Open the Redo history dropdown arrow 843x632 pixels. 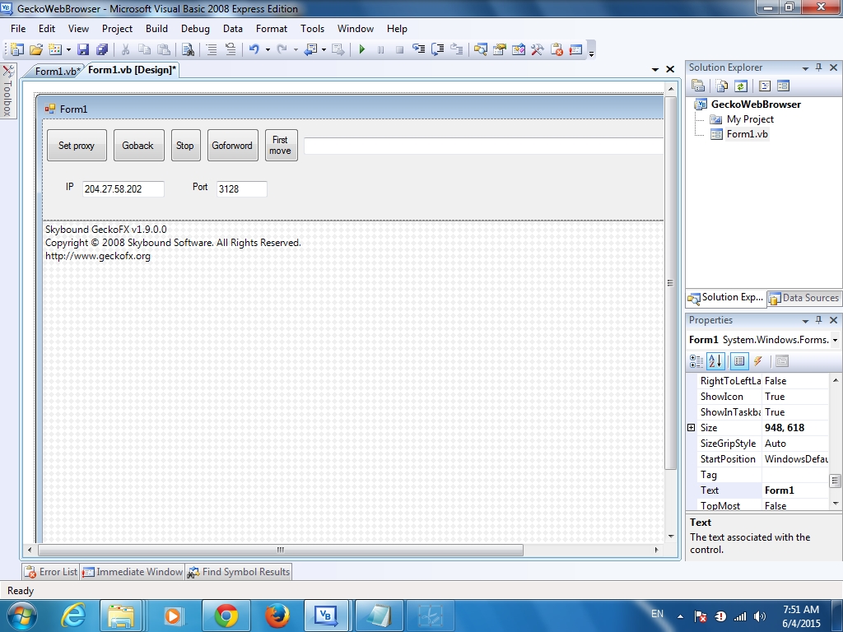[296, 50]
